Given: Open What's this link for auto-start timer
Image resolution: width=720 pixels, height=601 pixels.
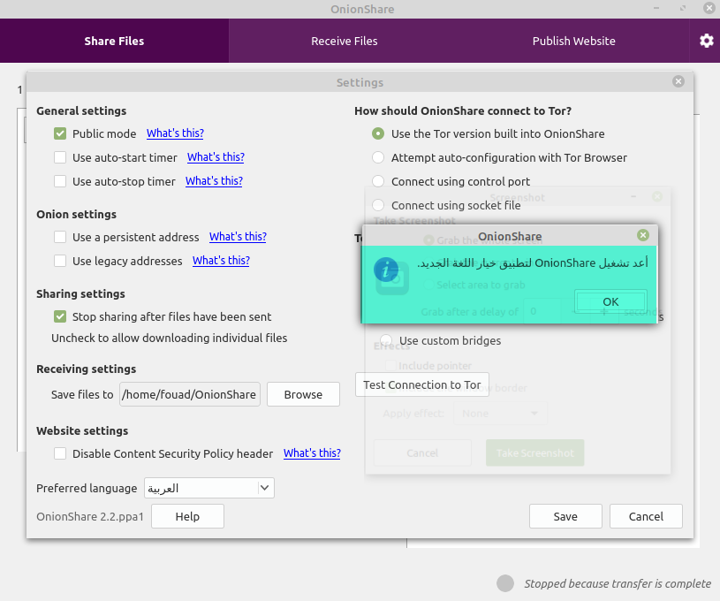Looking at the screenshot, I should pyautogui.click(x=216, y=157).
